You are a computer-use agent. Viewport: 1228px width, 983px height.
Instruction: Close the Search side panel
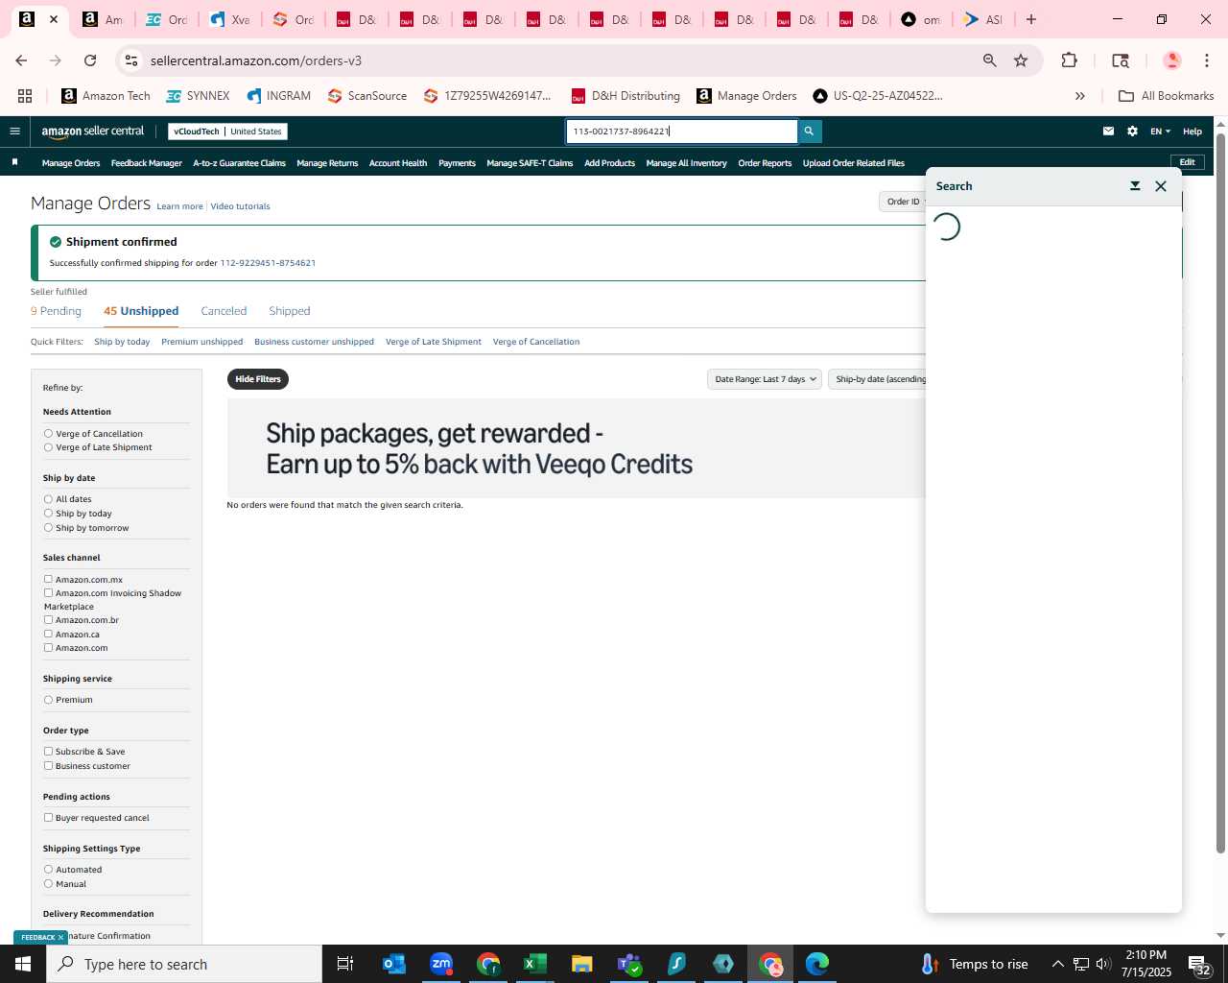1161,186
